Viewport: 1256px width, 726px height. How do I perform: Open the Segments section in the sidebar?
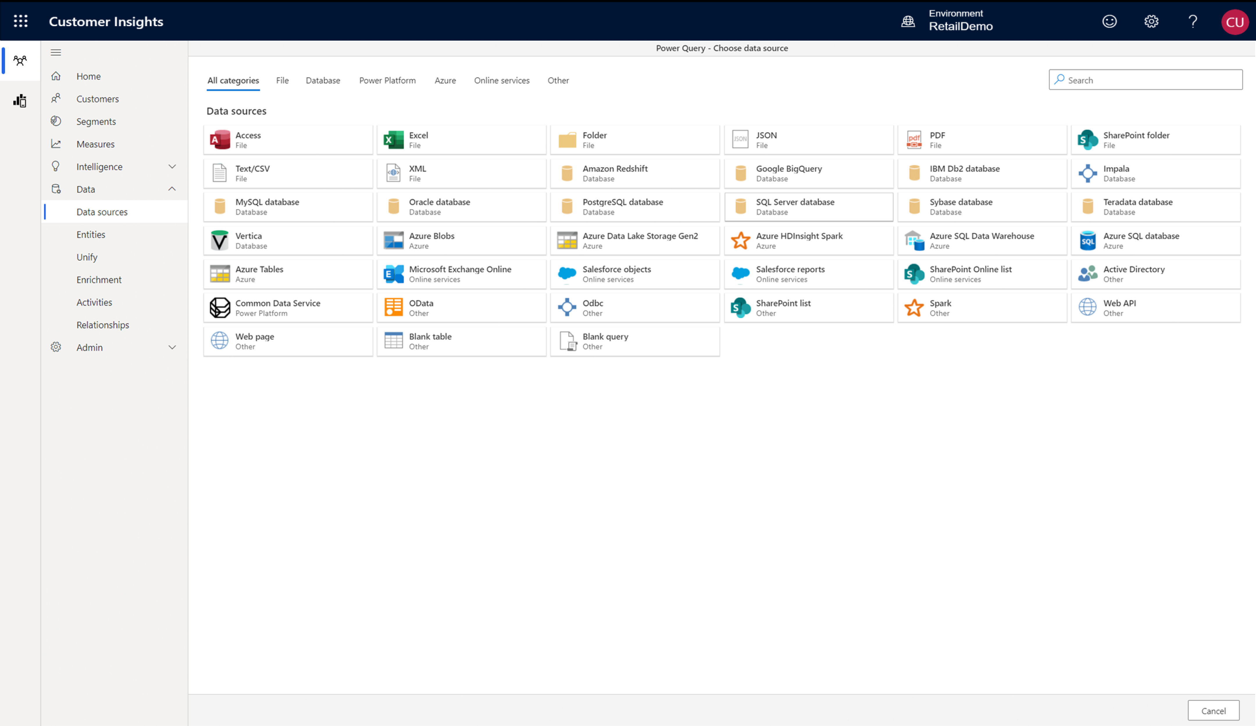pyautogui.click(x=96, y=121)
